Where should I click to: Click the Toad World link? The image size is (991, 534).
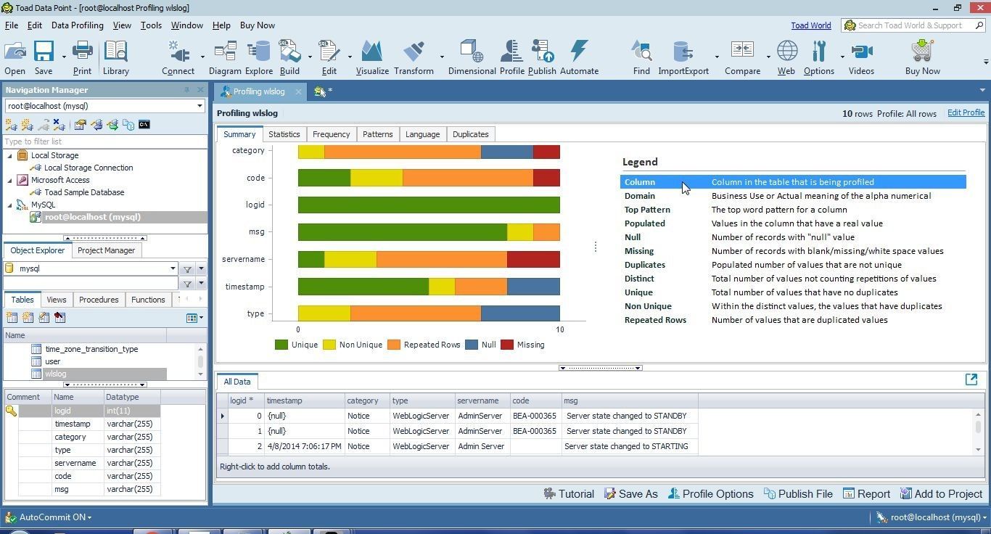[810, 25]
